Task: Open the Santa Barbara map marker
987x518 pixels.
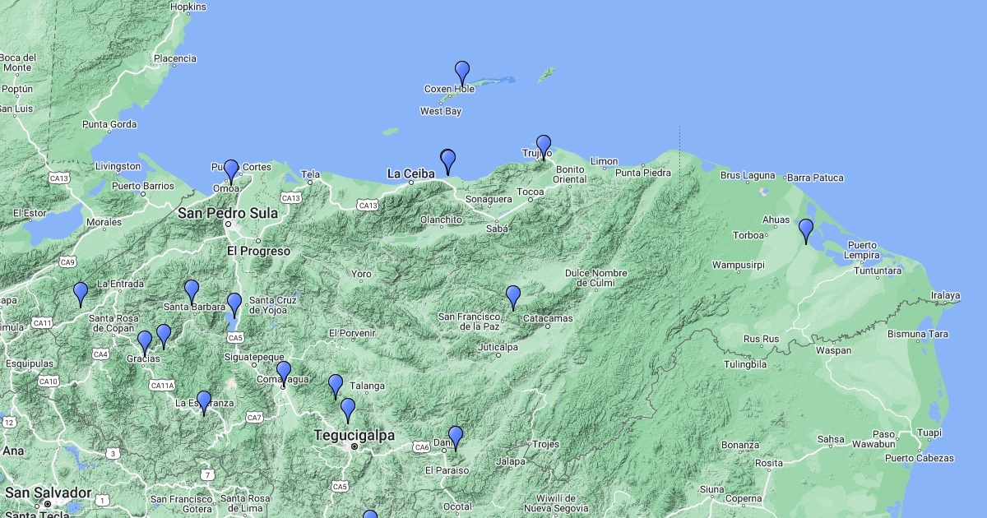Action: pyautogui.click(x=192, y=291)
